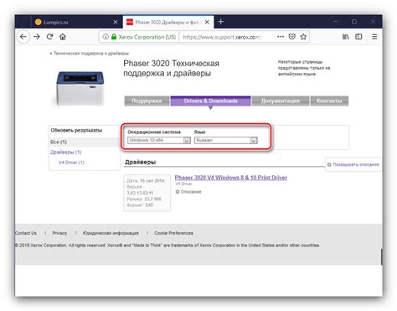Image resolution: width=397 pixels, height=311 pixels.
Task: Click the Phaser 3020 printer image
Action: point(80,88)
